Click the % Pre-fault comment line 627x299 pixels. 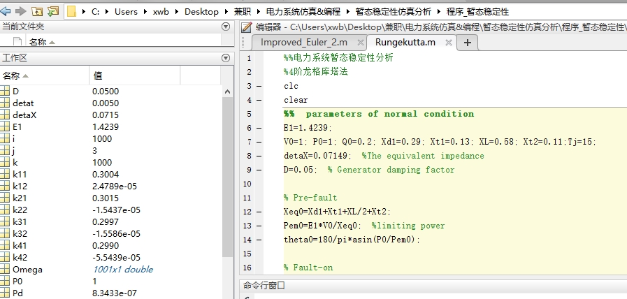(x=310, y=198)
